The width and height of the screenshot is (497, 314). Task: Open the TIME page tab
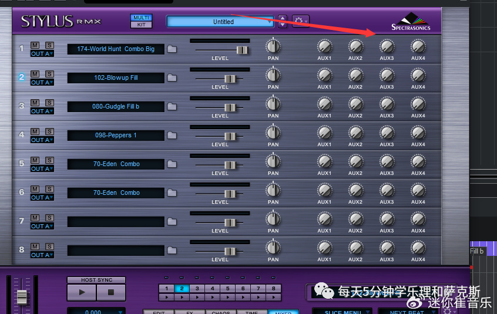(251, 312)
